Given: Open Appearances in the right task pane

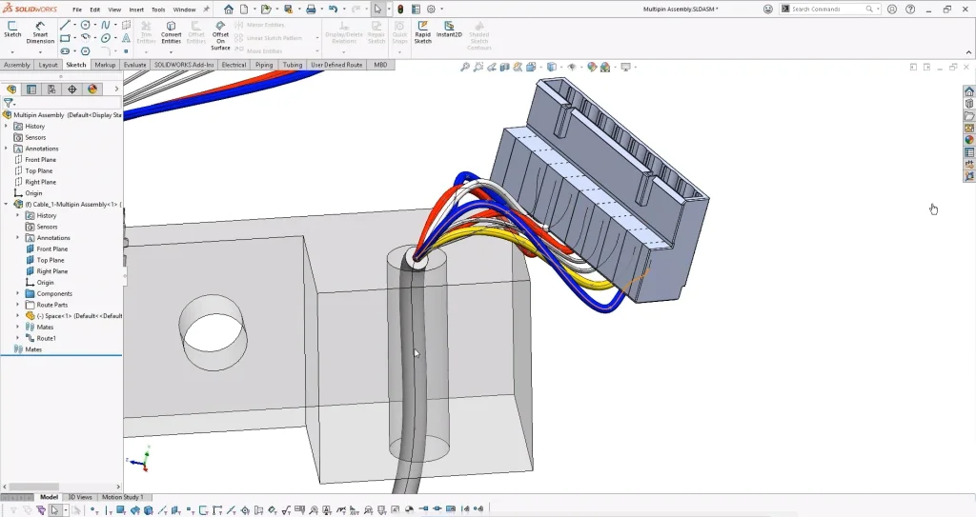Looking at the screenshot, I should tap(969, 140).
